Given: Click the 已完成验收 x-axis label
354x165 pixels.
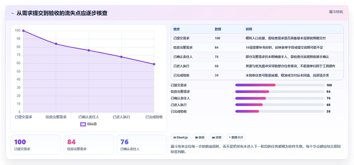Looking at the screenshot, I should click(154, 117).
